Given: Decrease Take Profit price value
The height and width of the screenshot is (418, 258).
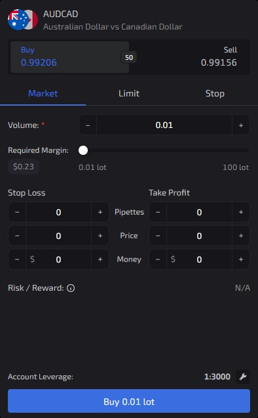Looking at the screenshot, I should tap(158, 236).
